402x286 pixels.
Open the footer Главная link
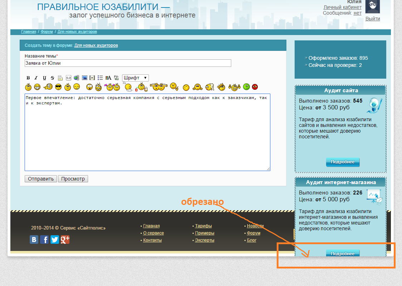(151, 226)
